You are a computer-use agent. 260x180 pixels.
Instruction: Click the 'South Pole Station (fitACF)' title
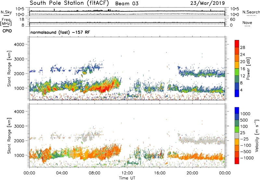click(69, 3)
